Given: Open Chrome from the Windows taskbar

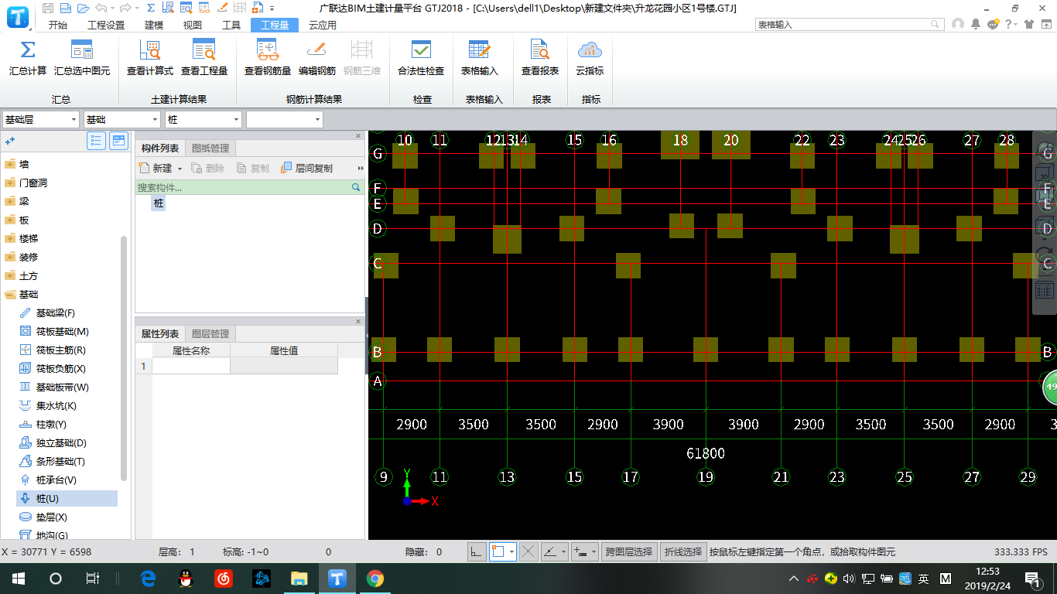Looking at the screenshot, I should [x=375, y=578].
